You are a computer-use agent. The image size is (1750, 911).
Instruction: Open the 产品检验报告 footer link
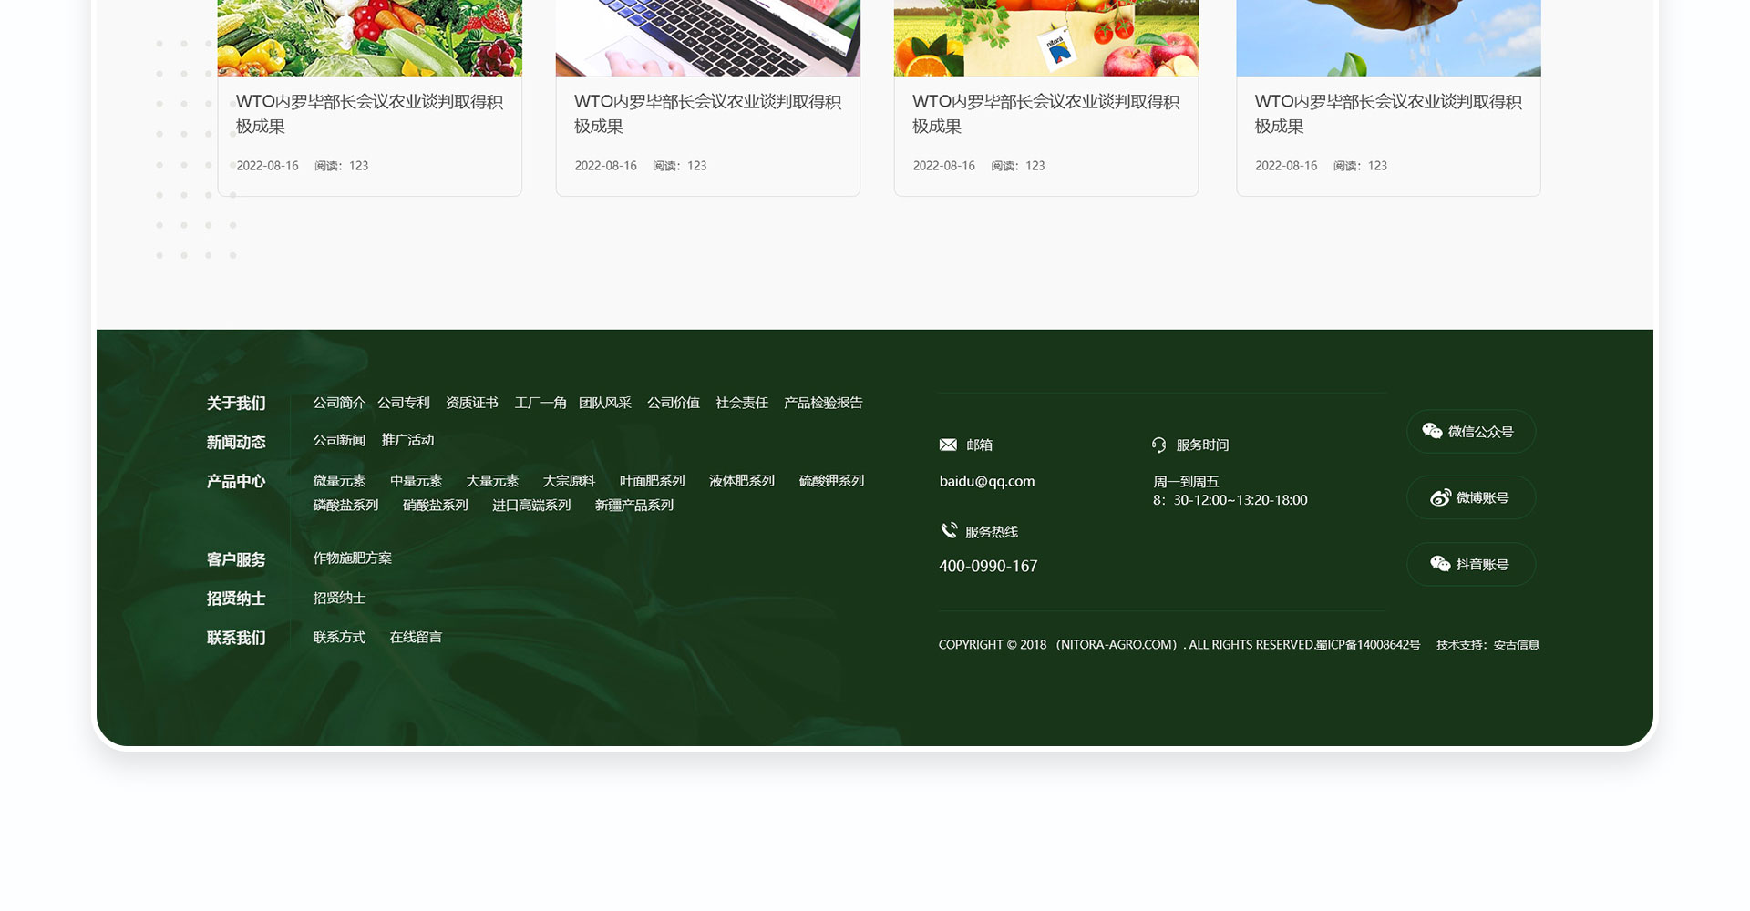823,403
